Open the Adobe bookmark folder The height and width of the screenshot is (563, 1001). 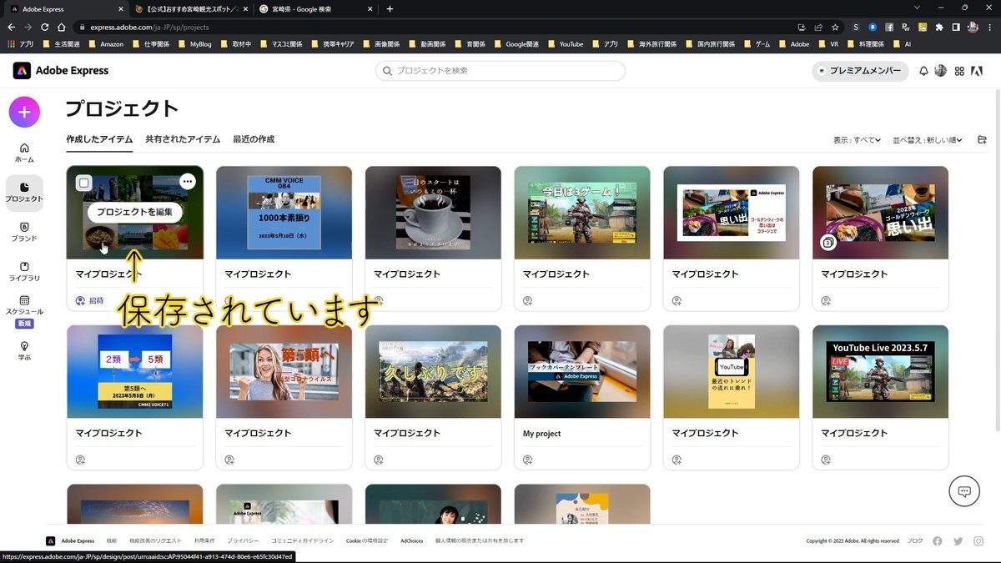pyautogui.click(x=793, y=44)
